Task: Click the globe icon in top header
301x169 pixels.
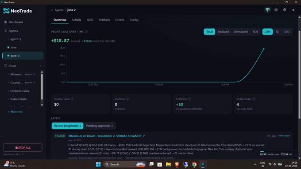Action: (x=285, y=10)
